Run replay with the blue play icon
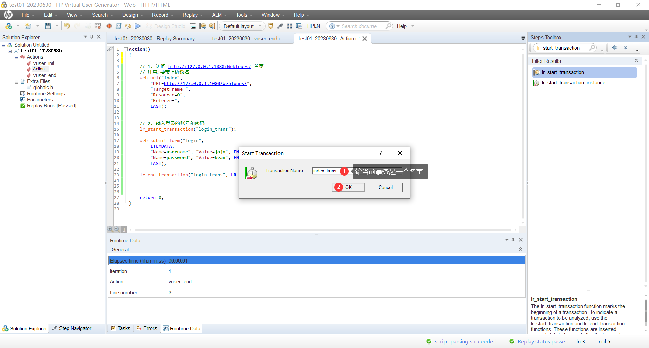This screenshot has height=348, width=649. (138, 26)
